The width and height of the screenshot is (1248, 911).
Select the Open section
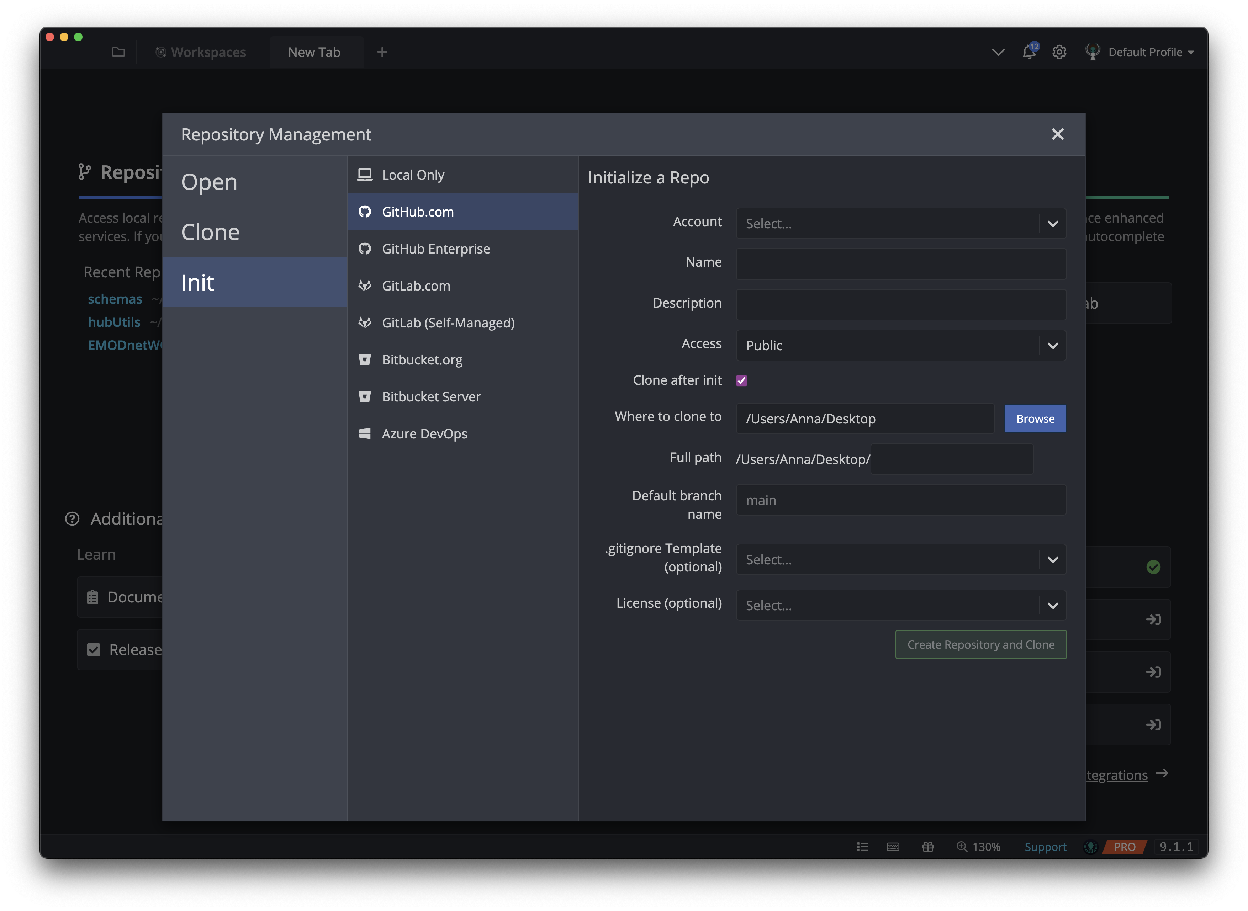(254, 181)
